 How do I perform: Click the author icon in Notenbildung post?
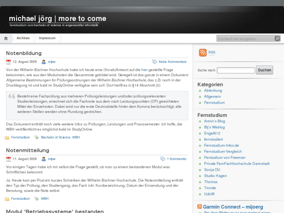44,62
